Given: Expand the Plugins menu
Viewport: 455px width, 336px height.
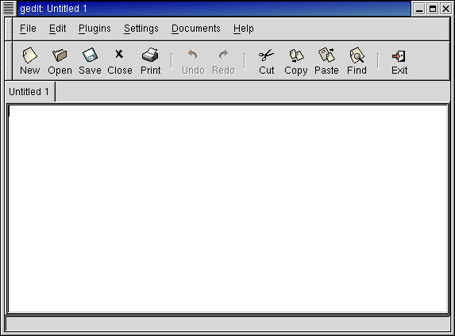Looking at the screenshot, I should pos(94,29).
